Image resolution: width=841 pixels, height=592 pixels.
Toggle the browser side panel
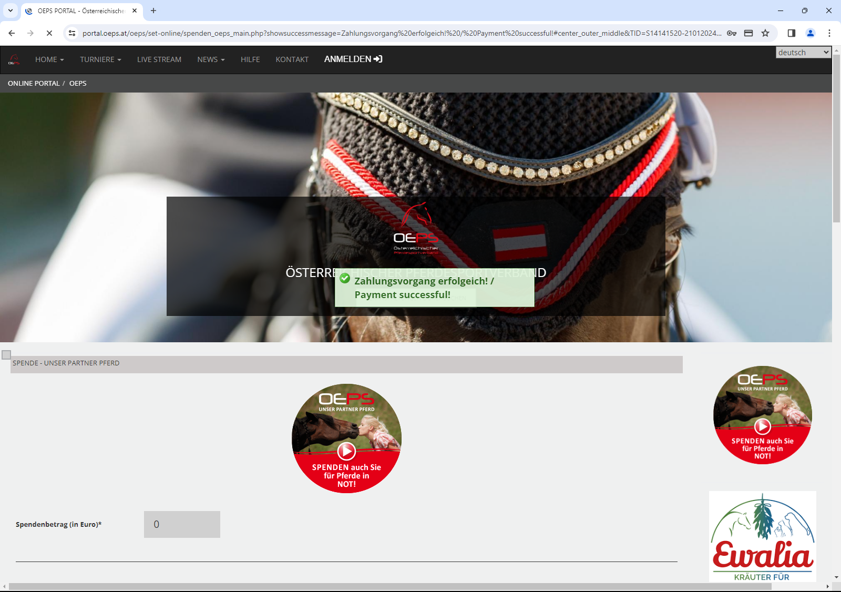792,33
